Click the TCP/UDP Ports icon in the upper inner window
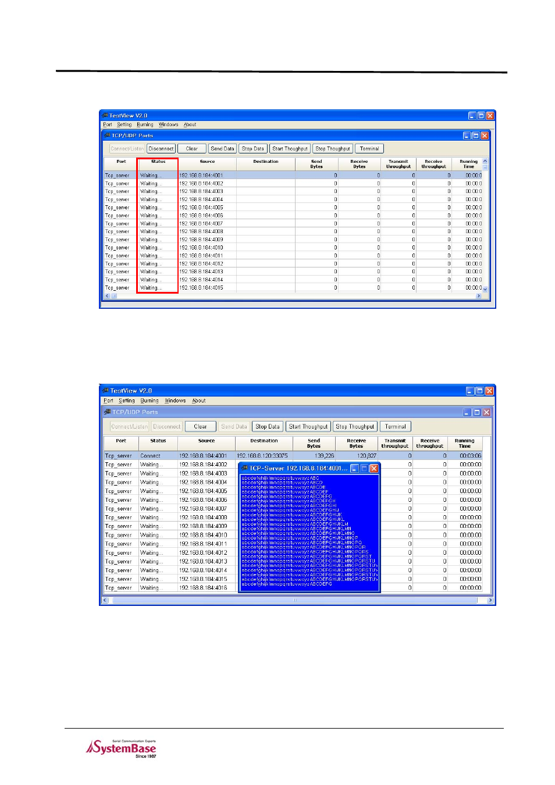The height and width of the screenshot is (785, 555). click(108, 135)
